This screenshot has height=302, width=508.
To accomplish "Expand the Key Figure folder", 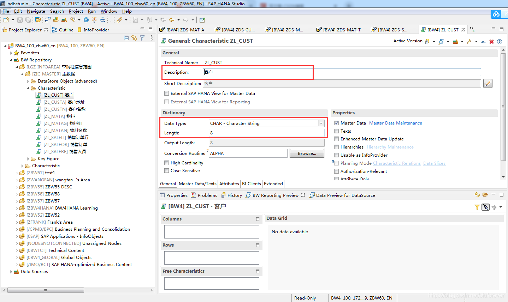I will click(28, 159).
